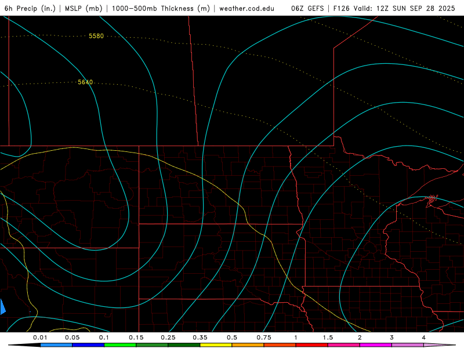Click the orange-red 0.75 color swatch
The width and height of the screenshot is (464, 348).
pos(280,345)
